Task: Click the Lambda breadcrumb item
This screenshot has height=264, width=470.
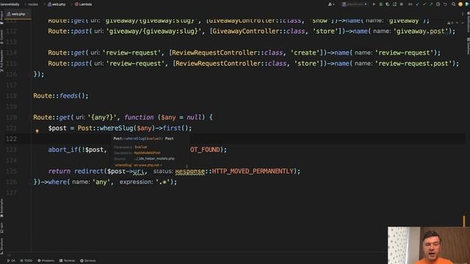Action: pyautogui.click(x=83, y=4)
